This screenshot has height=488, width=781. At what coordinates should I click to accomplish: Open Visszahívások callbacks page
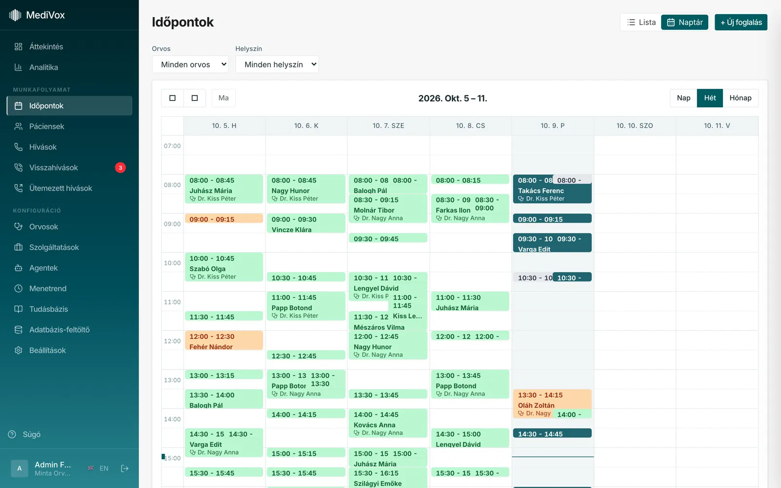click(69, 167)
